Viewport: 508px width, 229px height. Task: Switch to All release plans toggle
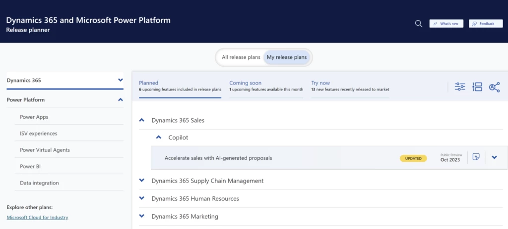pos(241,57)
